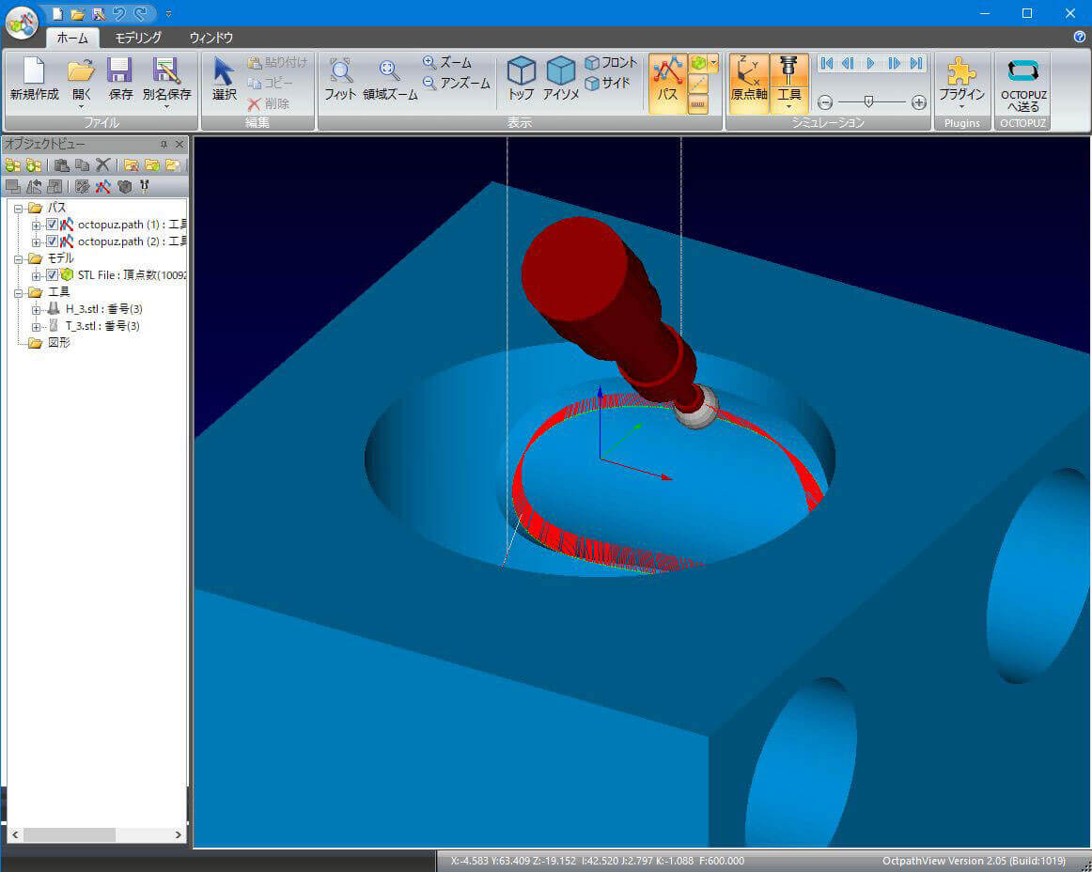Click the 保存 (Save) icon

pyautogui.click(x=120, y=71)
